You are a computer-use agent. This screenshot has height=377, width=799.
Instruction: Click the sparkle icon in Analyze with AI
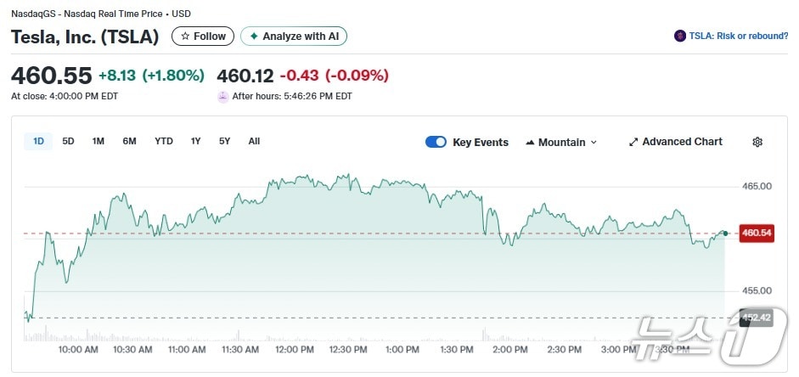click(253, 37)
